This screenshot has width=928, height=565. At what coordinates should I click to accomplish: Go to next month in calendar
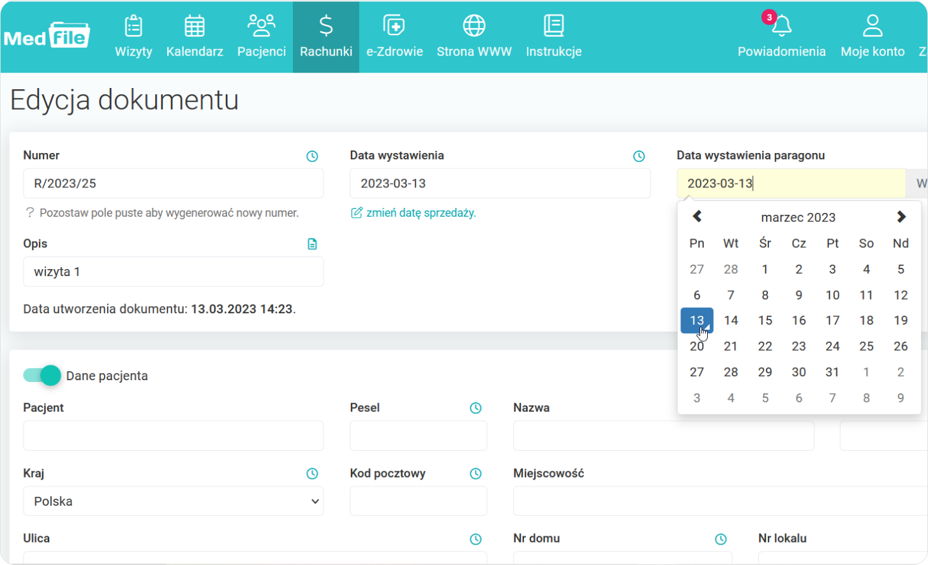pyautogui.click(x=901, y=217)
